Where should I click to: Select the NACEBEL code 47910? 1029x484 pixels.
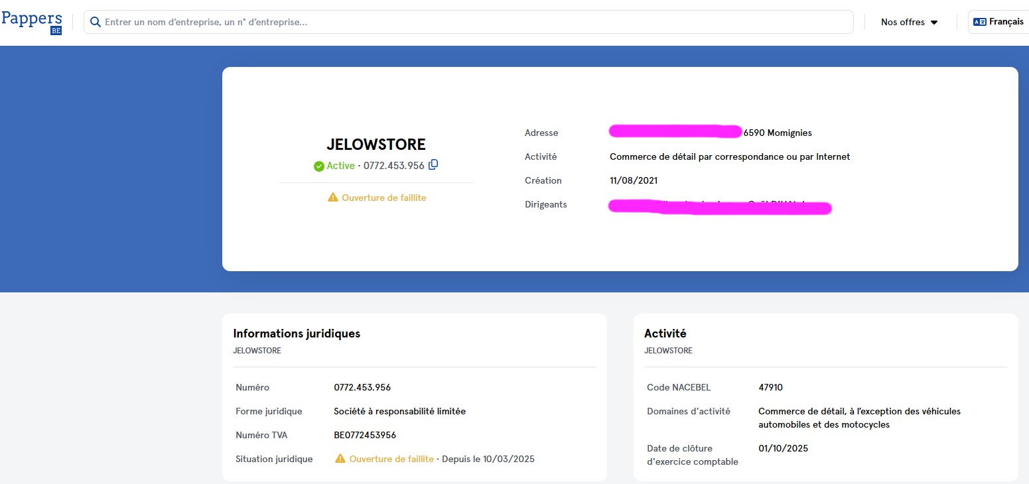(770, 387)
